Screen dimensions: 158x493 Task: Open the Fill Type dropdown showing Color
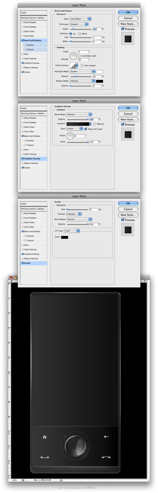pyautogui.click(x=72, y=231)
